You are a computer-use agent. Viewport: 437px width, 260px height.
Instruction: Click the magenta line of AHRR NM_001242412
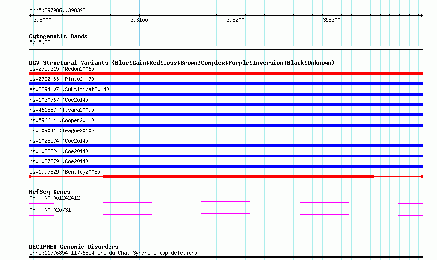tap(226, 203)
